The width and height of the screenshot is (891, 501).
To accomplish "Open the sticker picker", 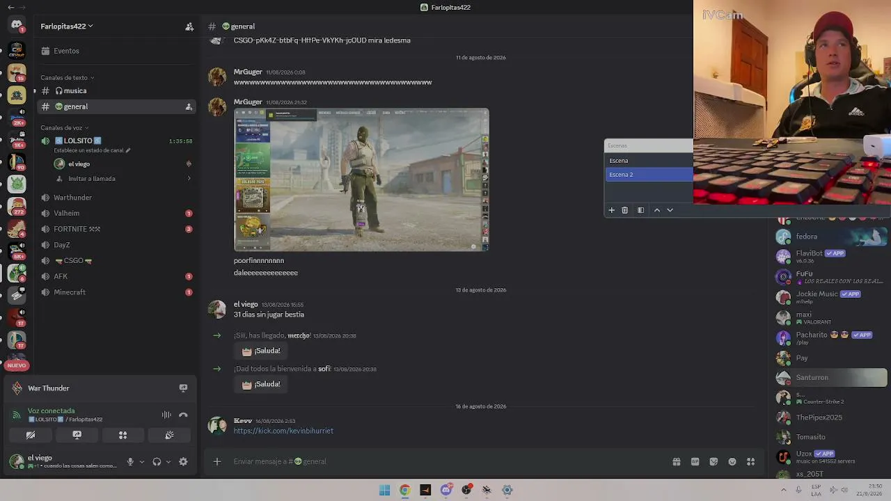I will (713, 461).
